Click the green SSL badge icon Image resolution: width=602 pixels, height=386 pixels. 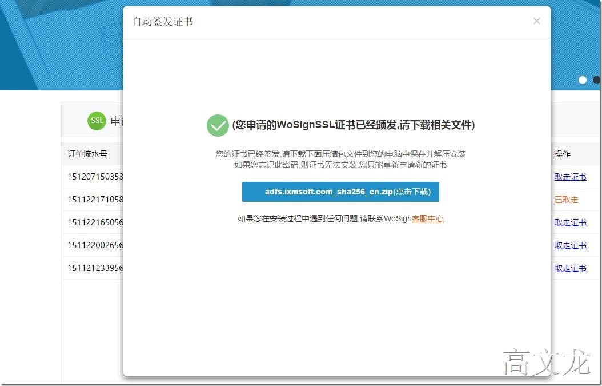click(x=97, y=121)
